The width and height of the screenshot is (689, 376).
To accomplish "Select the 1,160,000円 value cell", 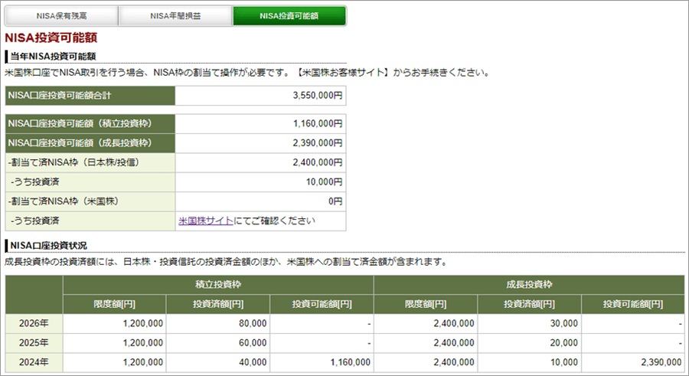I will pyautogui.click(x=260, y=124).
